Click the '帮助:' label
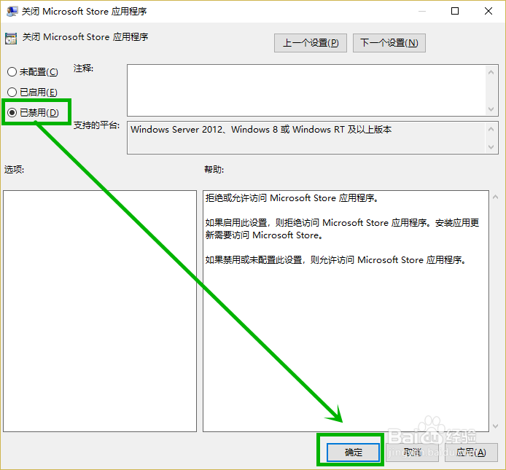Screen dimensions: 506x470 pyautogui.click(x=214, y=169)
